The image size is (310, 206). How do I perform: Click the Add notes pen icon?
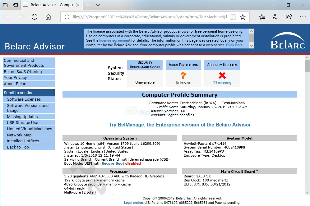275,17
